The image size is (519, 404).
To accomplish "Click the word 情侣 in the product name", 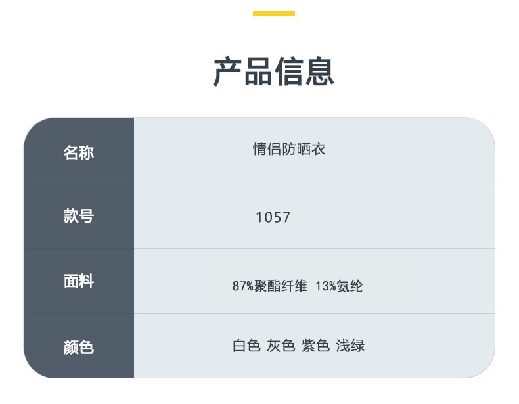I will 267,149.
